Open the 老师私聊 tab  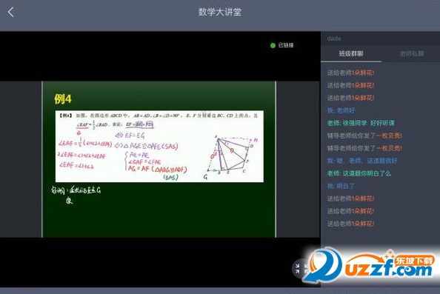click(x=412, y=53)
